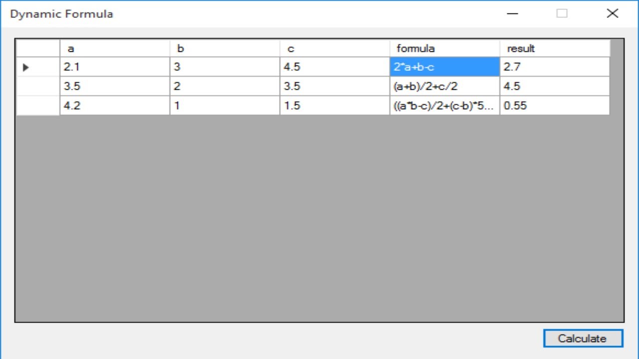
Task: Select c cell in the (a+b)/2+c/2 row
Action: coord(334,86)
